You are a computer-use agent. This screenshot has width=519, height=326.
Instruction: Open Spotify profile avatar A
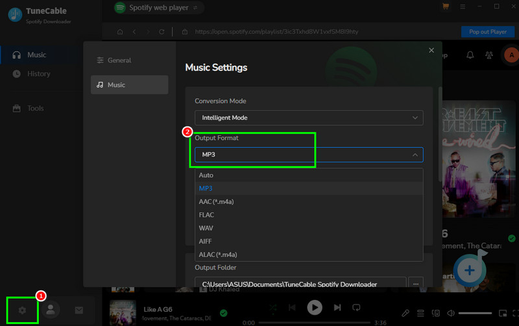click(x=511, y=55)
